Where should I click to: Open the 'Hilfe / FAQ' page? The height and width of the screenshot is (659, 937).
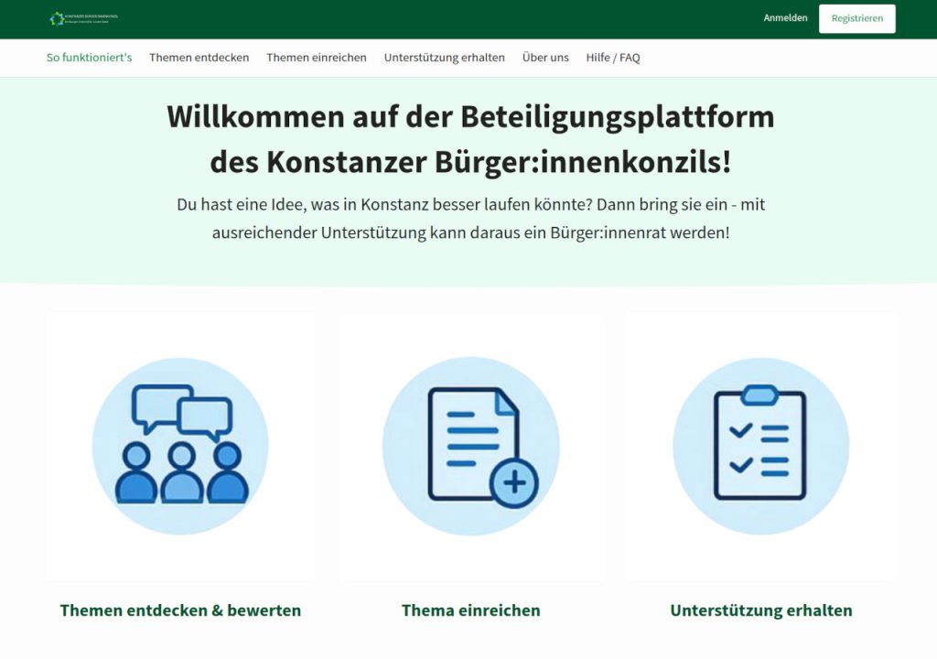point(613,57)
